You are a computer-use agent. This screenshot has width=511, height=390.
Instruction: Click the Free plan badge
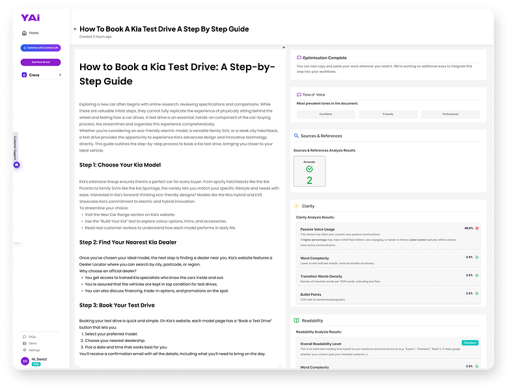[36, 364]
